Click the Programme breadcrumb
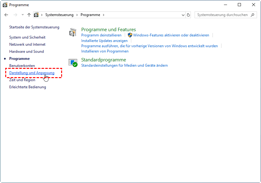261x183 pixels. click(91, 15)
